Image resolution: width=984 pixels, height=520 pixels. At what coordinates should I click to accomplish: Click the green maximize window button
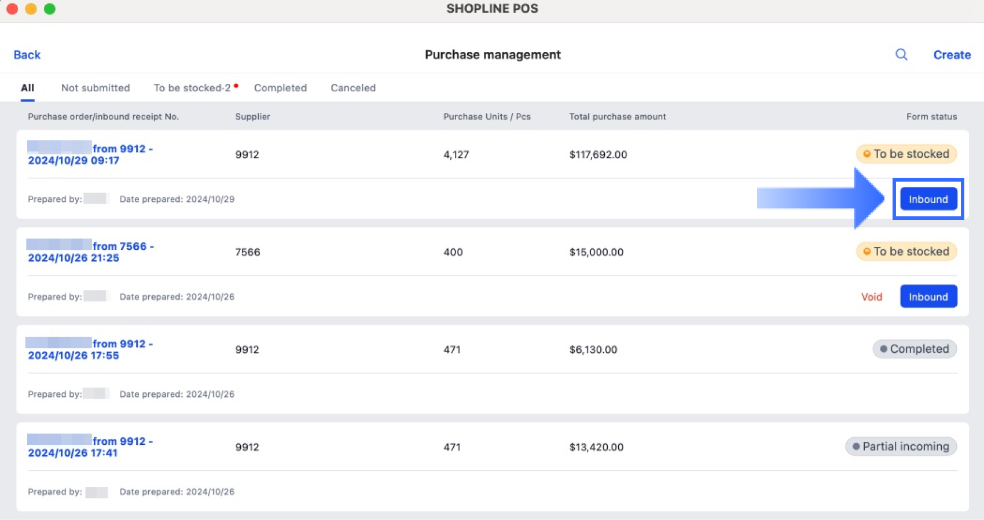coord(50,9)
